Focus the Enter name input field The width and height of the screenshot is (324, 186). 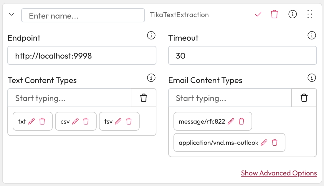pos(83,15)
